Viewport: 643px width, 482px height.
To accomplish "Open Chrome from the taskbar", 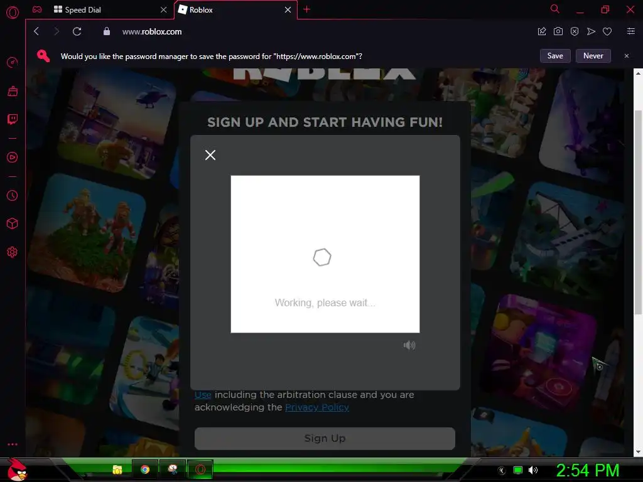I will [x=145, y=469].
